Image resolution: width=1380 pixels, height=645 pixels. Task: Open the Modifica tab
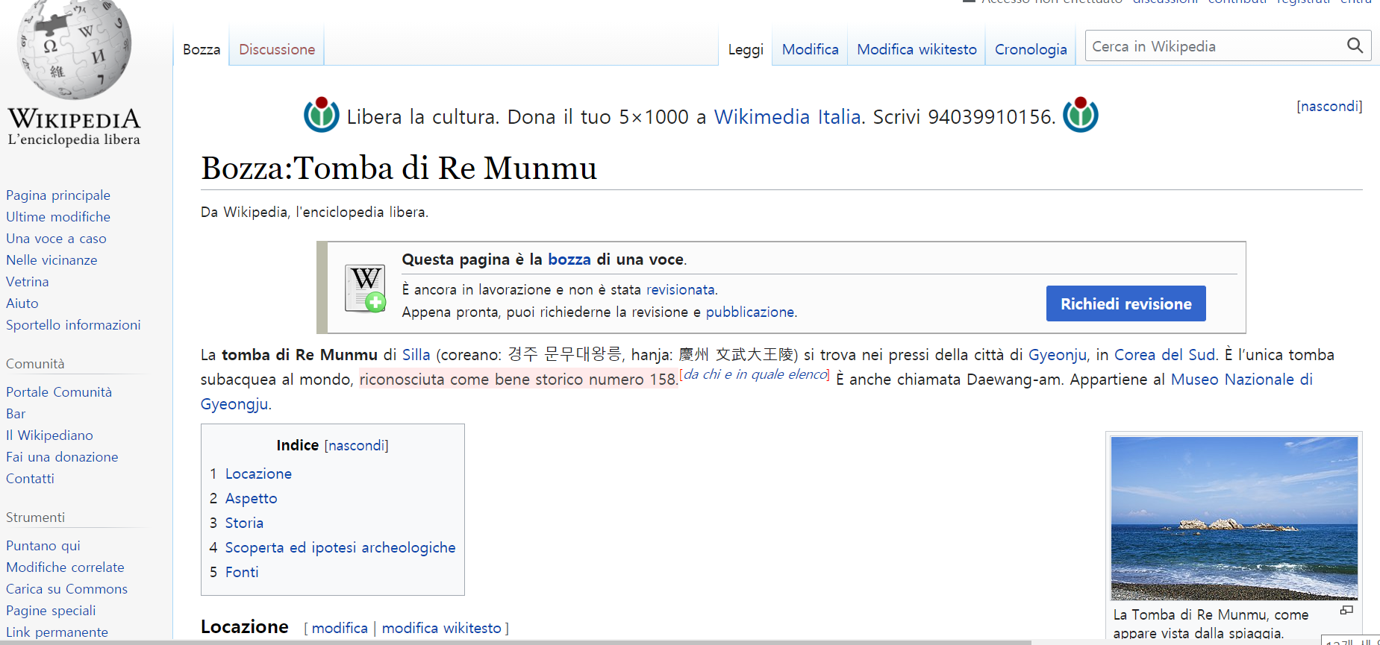coord(810,49)
